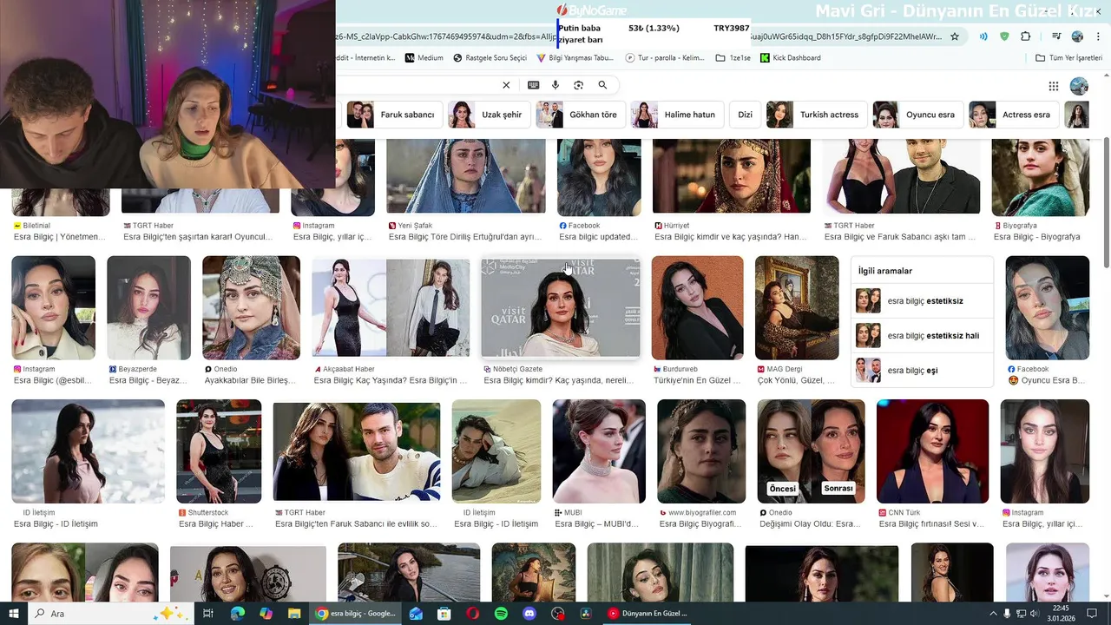Open the Windows Start menu
Screen dimensions: 1111x625
[x=14, y=614]
